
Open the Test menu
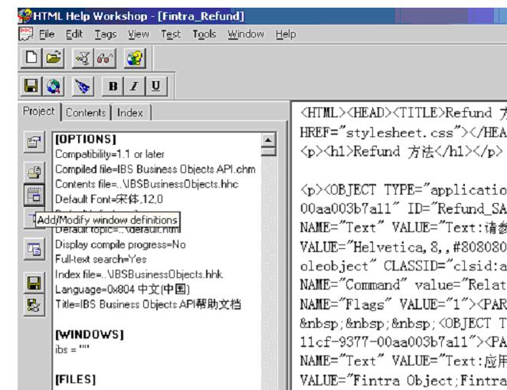(171, 34)
